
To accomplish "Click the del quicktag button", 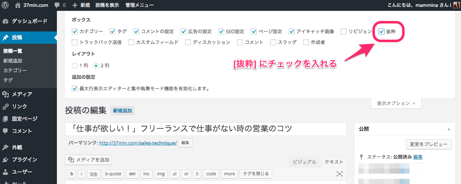I will (132, 174).
